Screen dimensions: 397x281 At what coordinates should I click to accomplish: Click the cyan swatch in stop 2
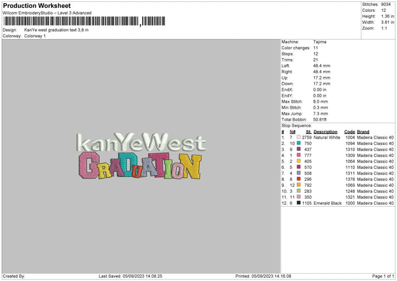tap(299, 143)
